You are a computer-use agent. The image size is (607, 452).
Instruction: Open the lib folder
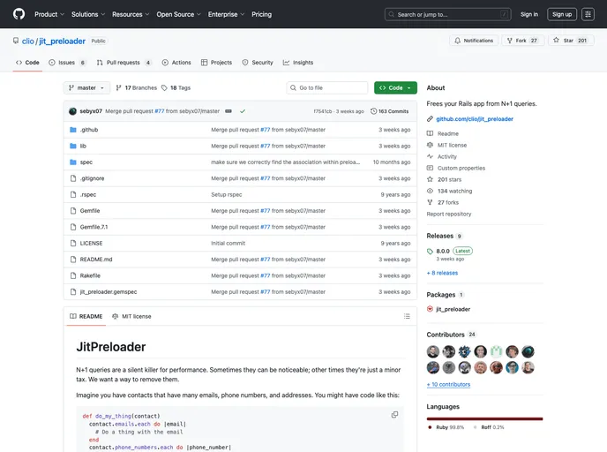click(83, 146)
